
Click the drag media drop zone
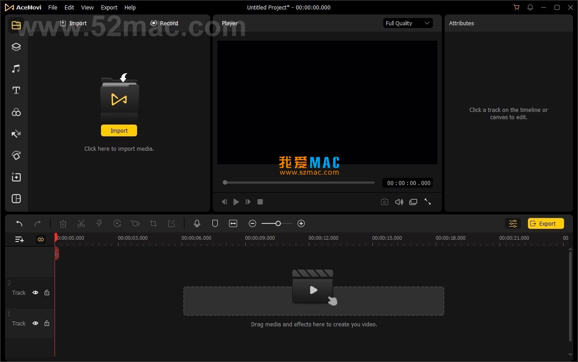(x=314, y=301)
